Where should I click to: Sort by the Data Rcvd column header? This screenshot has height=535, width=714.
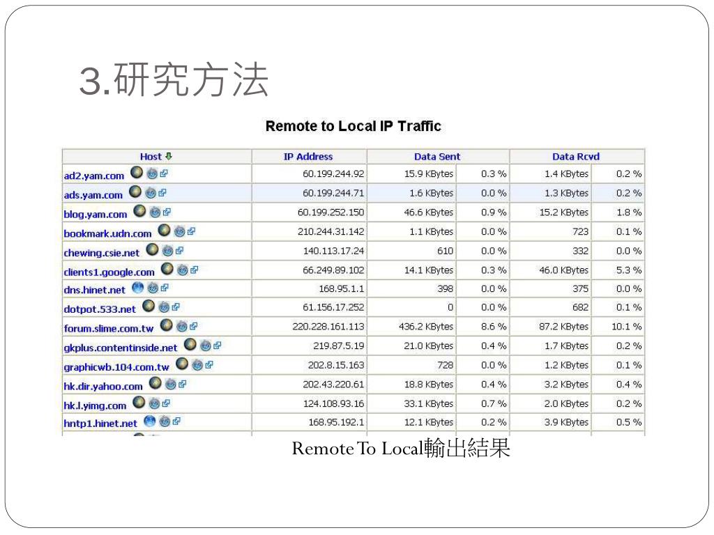575,157
